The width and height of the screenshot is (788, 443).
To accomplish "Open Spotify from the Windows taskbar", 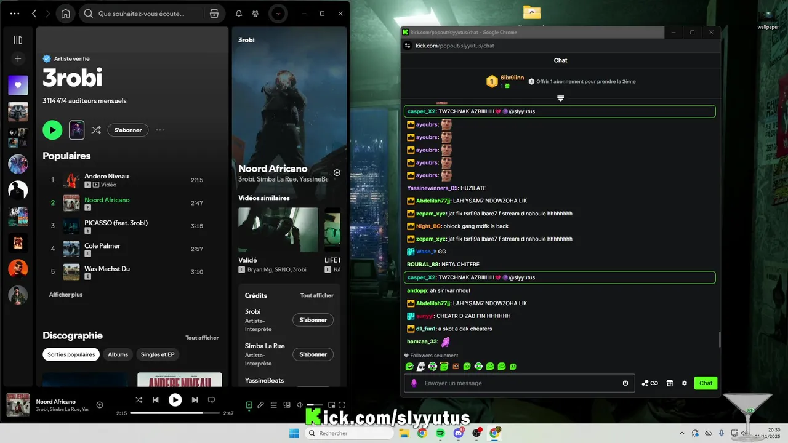I will 441,433.
